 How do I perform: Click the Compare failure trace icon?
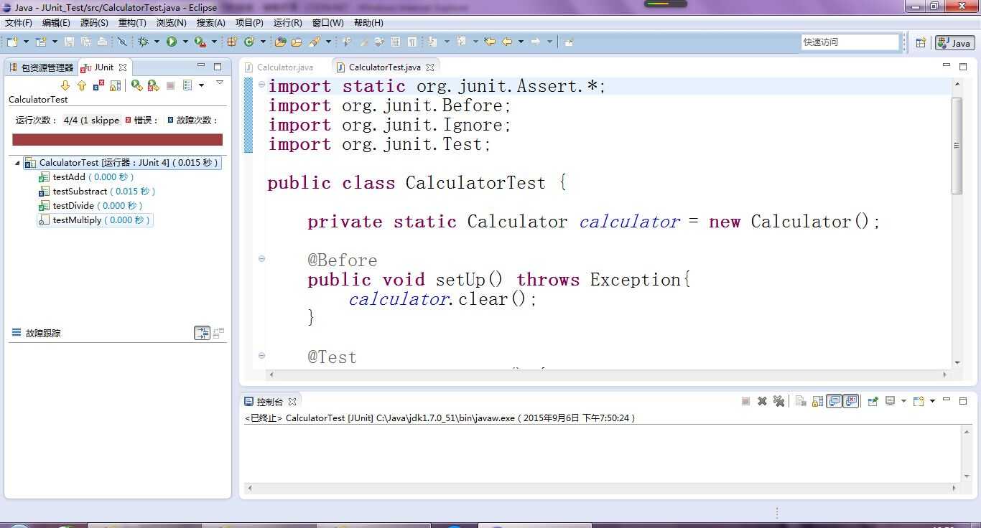point(218,333)
